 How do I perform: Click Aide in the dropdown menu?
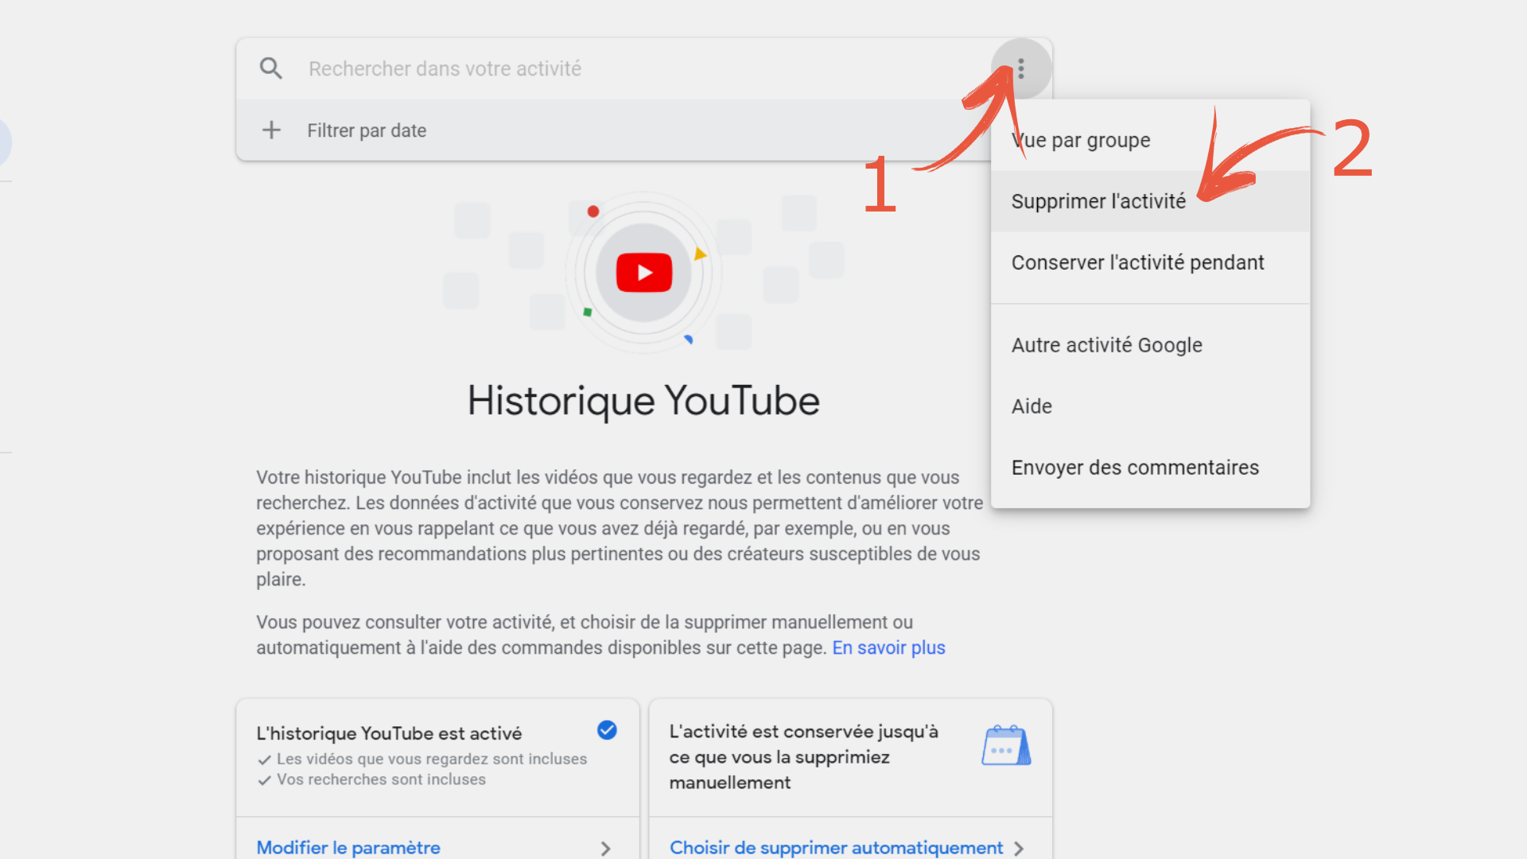pos(1150,406)
